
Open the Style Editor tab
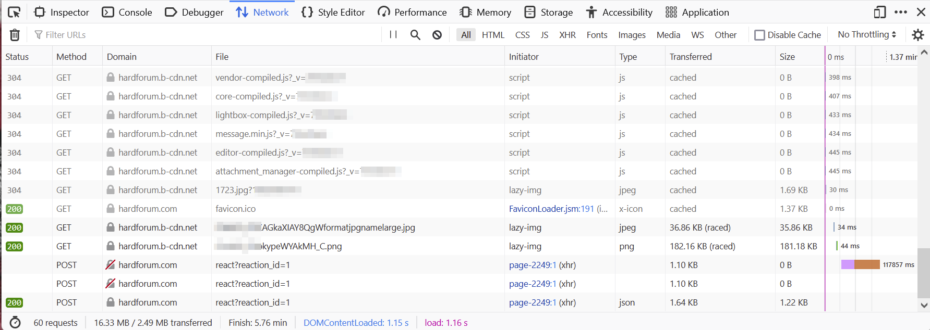[333, 12]
